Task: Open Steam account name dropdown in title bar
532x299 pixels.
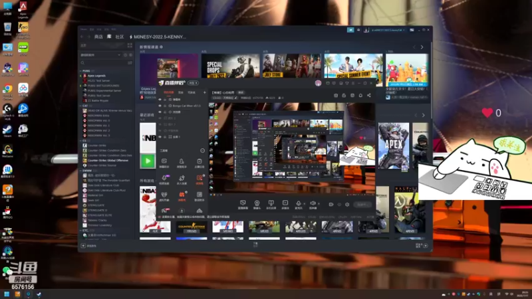Action: click(388, 30)
